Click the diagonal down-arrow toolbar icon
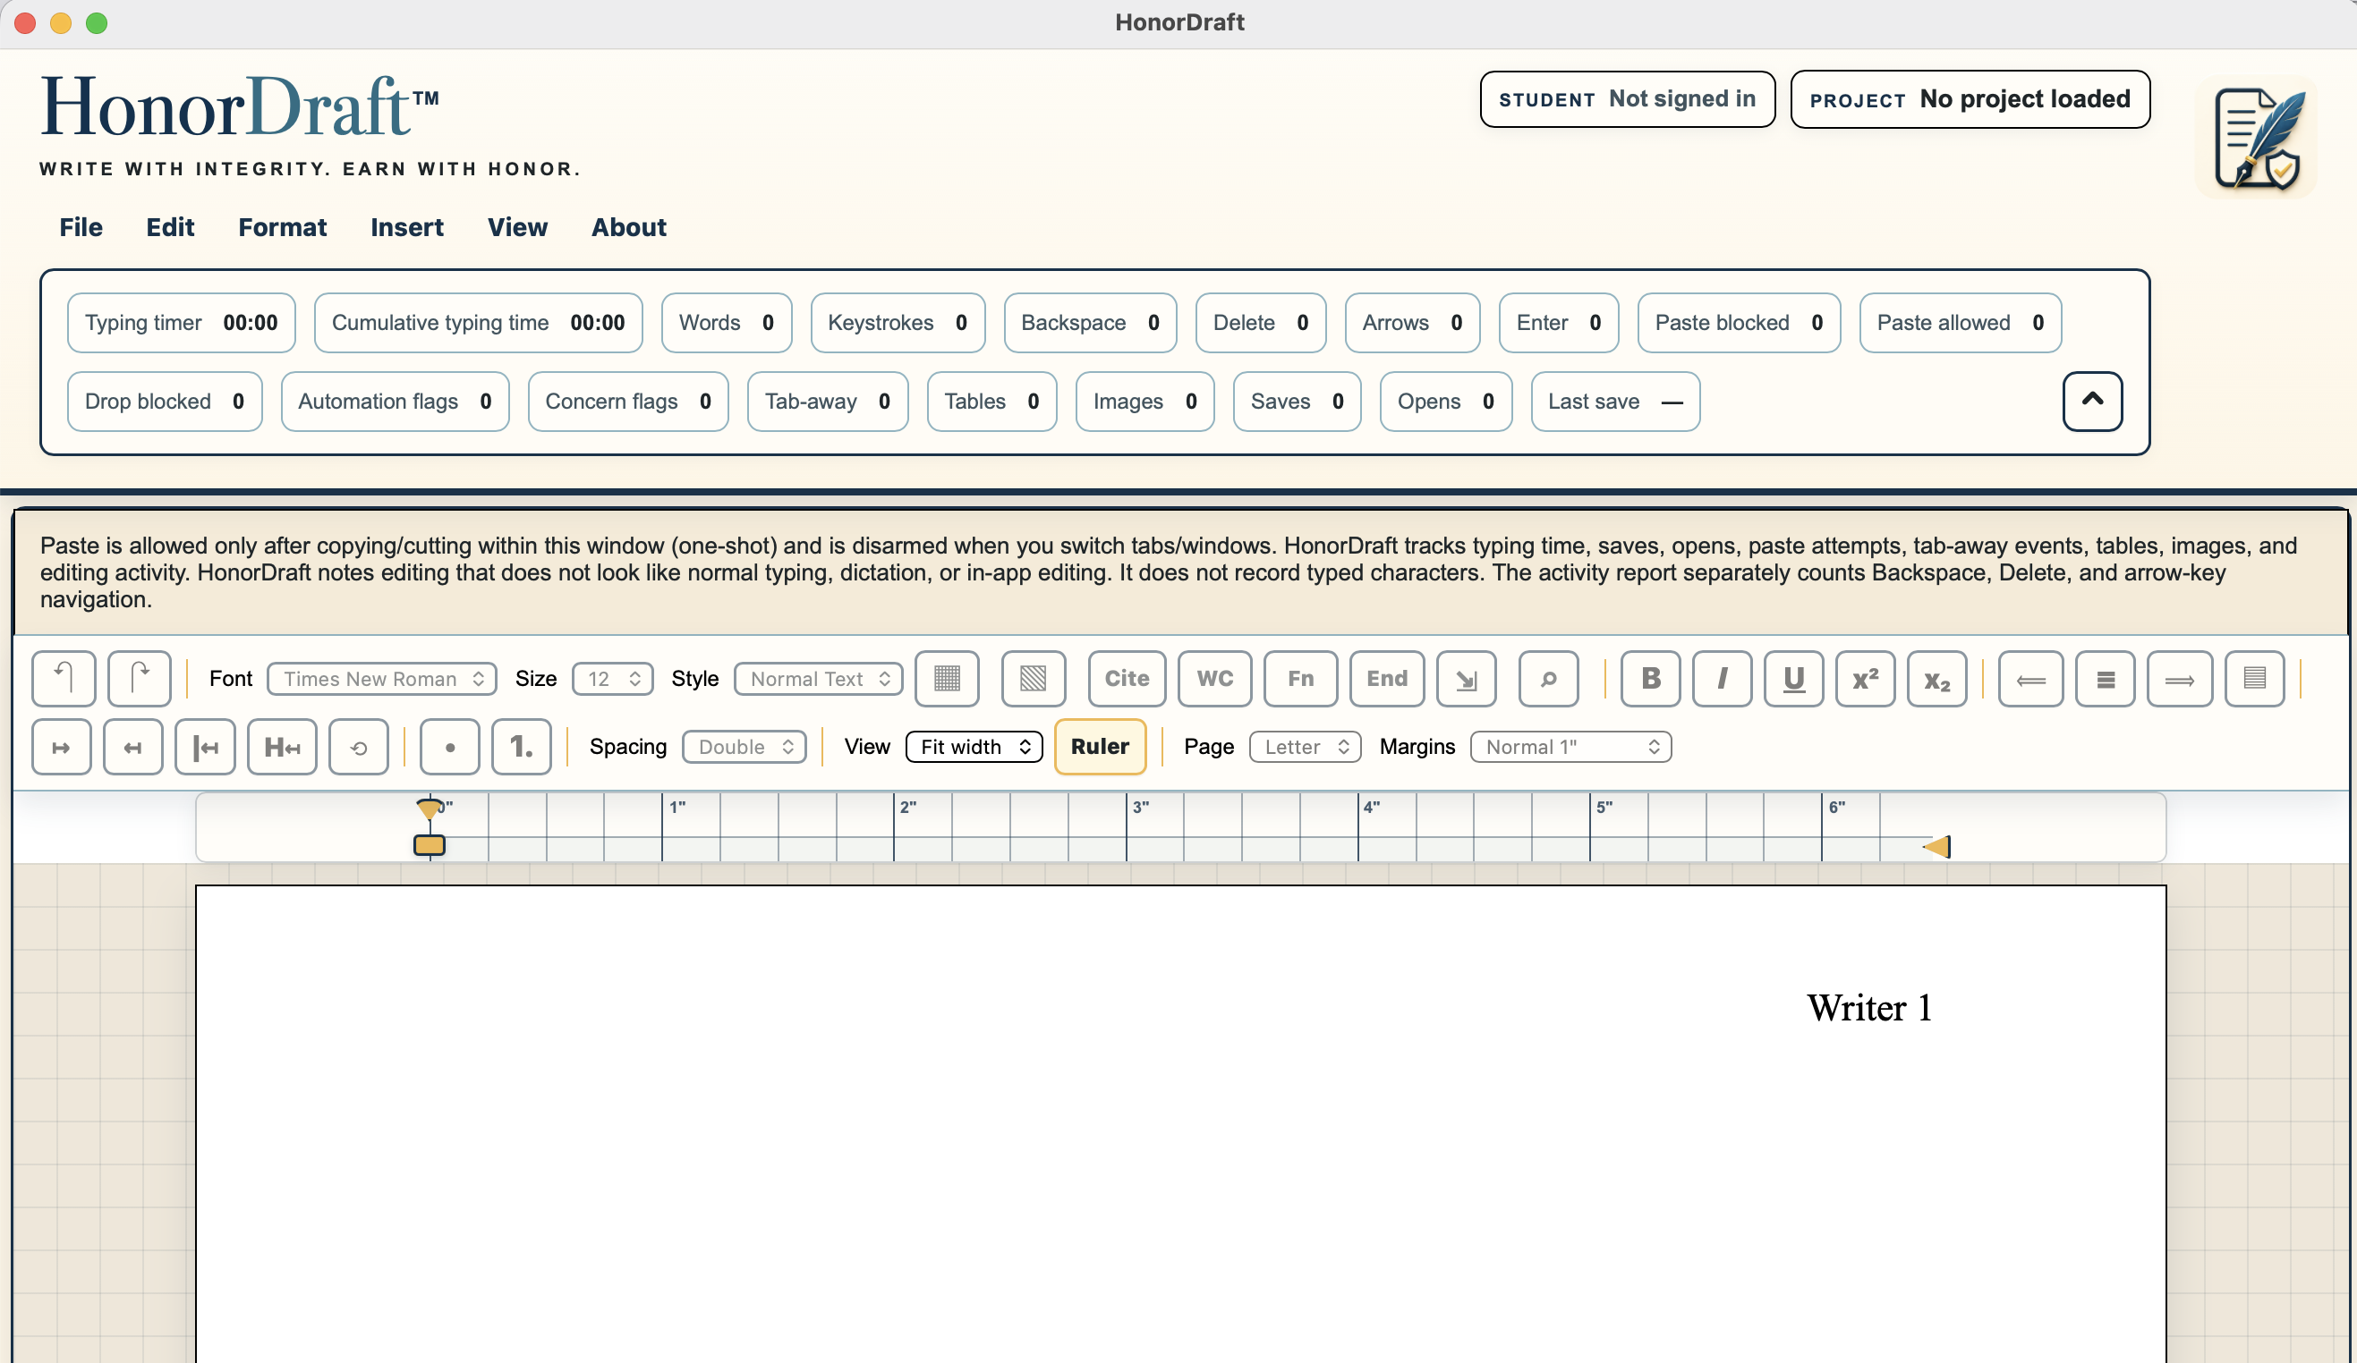 [x=1466, y=678]
